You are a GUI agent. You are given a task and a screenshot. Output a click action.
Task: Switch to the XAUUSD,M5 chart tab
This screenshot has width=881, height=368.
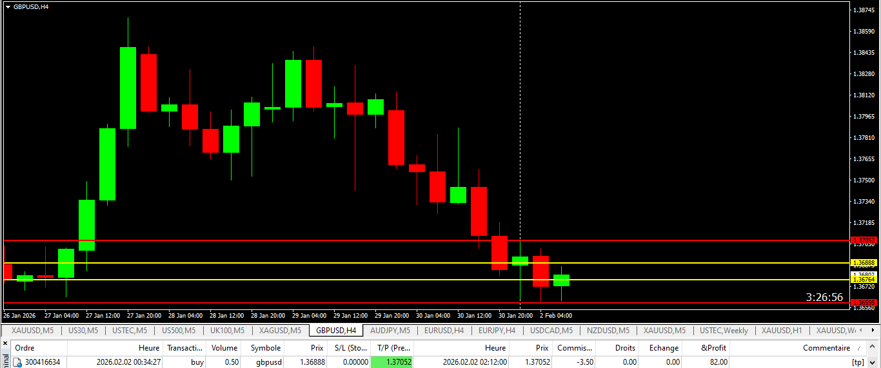coord(34,331)
